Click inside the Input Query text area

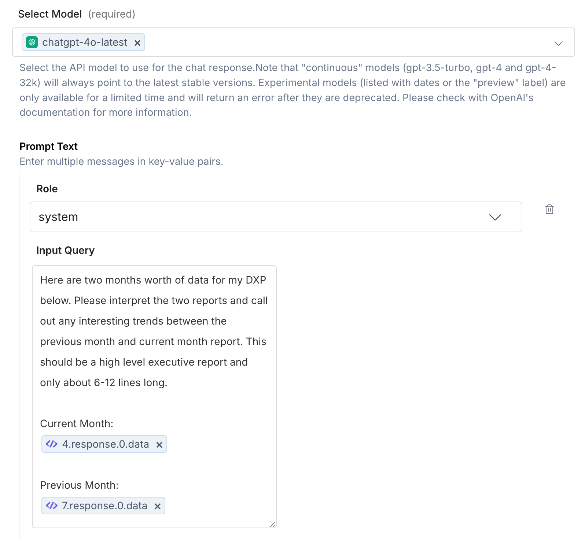pyautogui.click(x=154, y=397)
